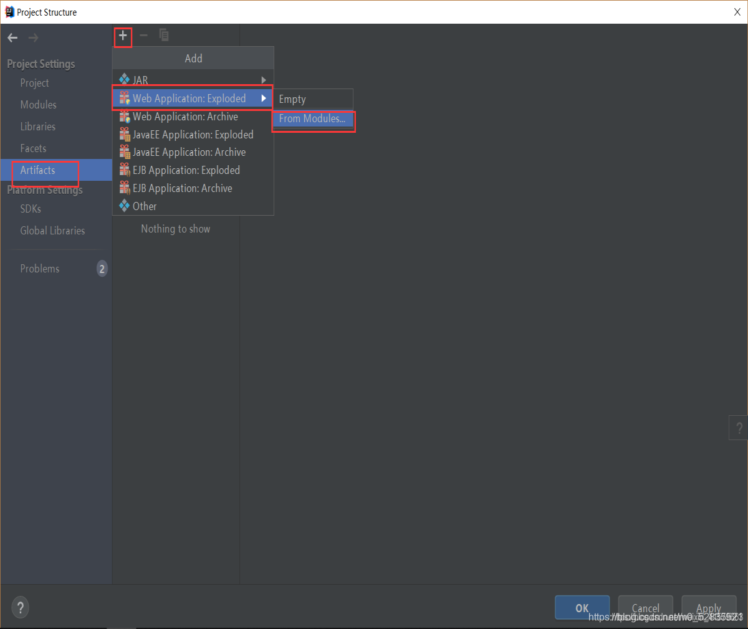Click the OK button
This screenshot has width=748, height=629.
pos(582,608)
